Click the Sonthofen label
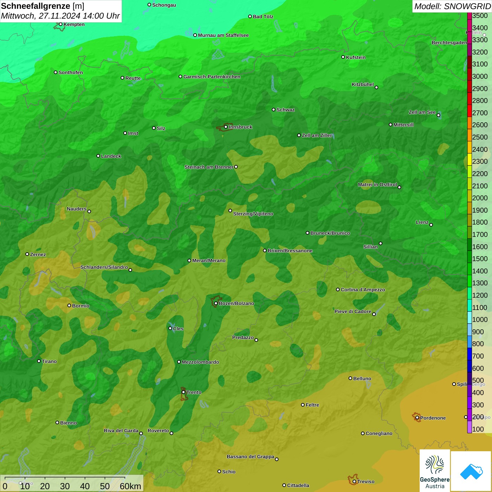 [x=71, y=72]
